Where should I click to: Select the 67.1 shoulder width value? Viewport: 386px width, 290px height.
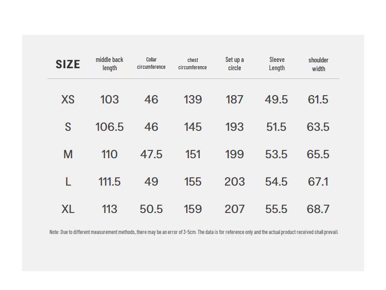click(x=318, y=182)
